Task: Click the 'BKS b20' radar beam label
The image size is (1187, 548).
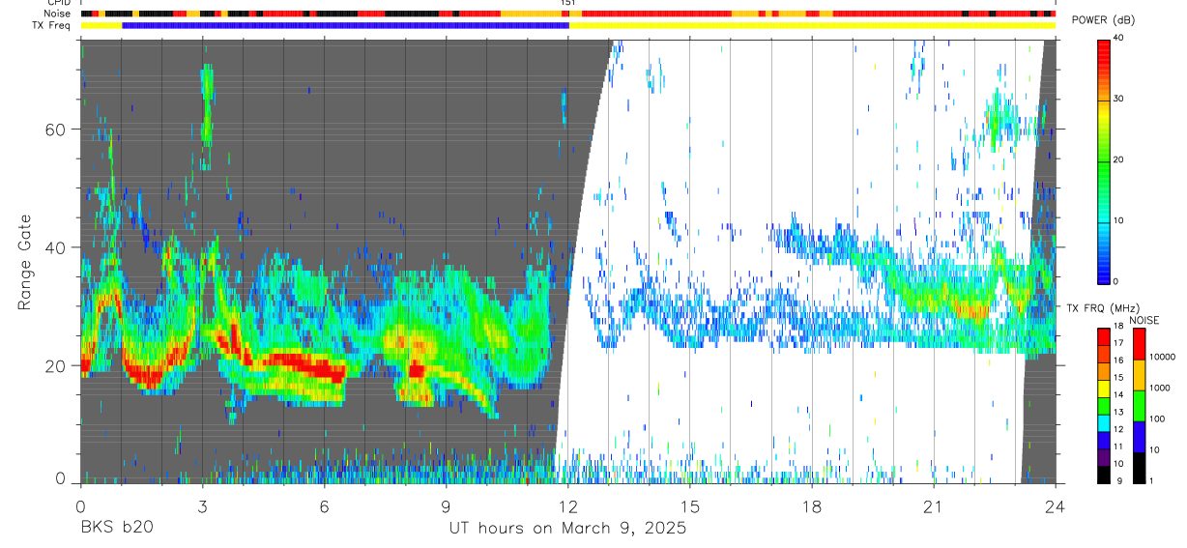Action: click(116, 529)
